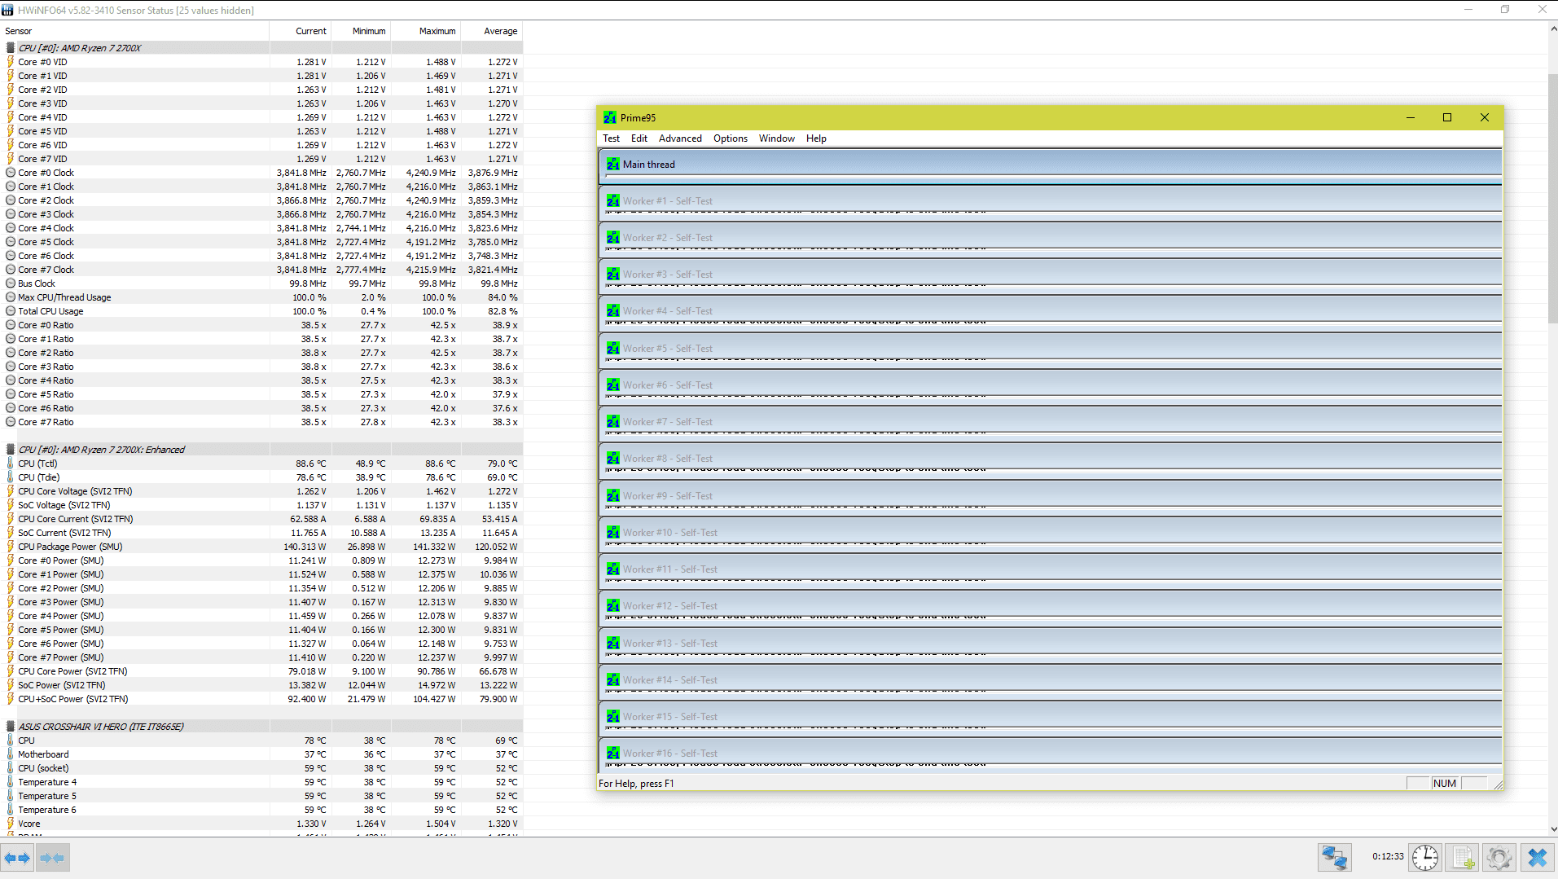This screenshot has width=1558, height=879.
Task: Click the Worker #7 Self-Test window icon
Action: tap(613, 422)
